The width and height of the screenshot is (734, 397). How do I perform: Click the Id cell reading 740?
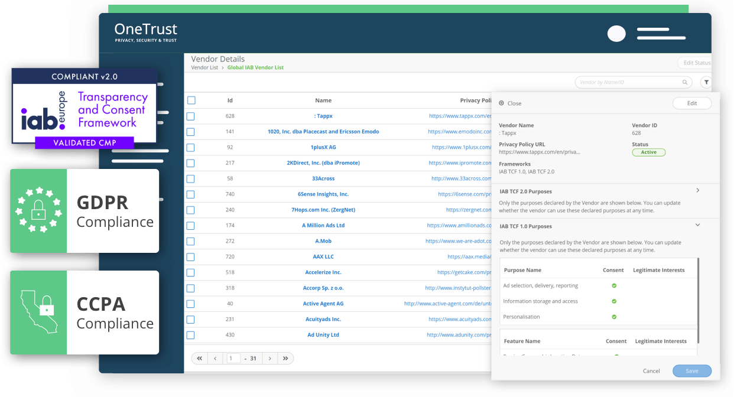230,194
